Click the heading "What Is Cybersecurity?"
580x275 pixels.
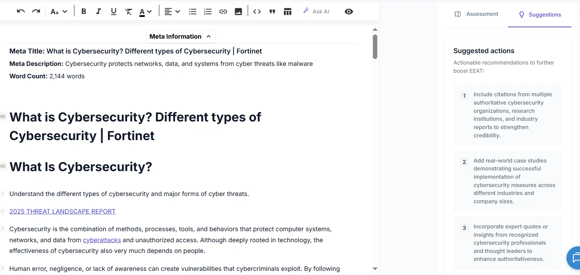[x=81, y=167]
